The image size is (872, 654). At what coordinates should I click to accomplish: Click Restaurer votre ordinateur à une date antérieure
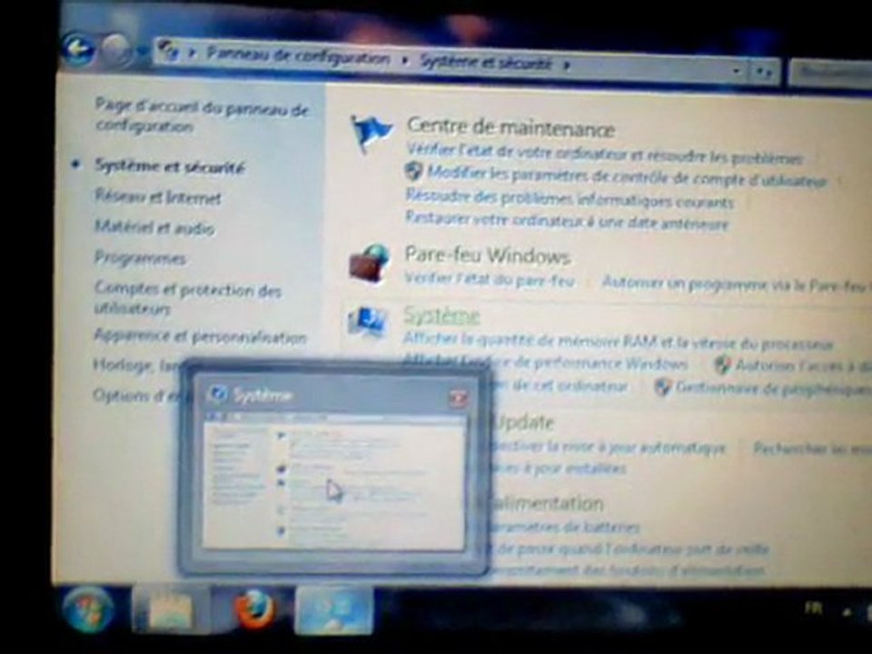567,221
